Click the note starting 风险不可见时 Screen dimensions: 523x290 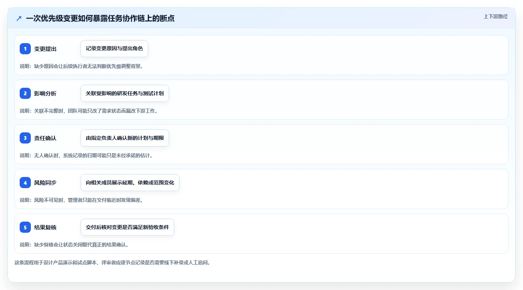point(81,200)
